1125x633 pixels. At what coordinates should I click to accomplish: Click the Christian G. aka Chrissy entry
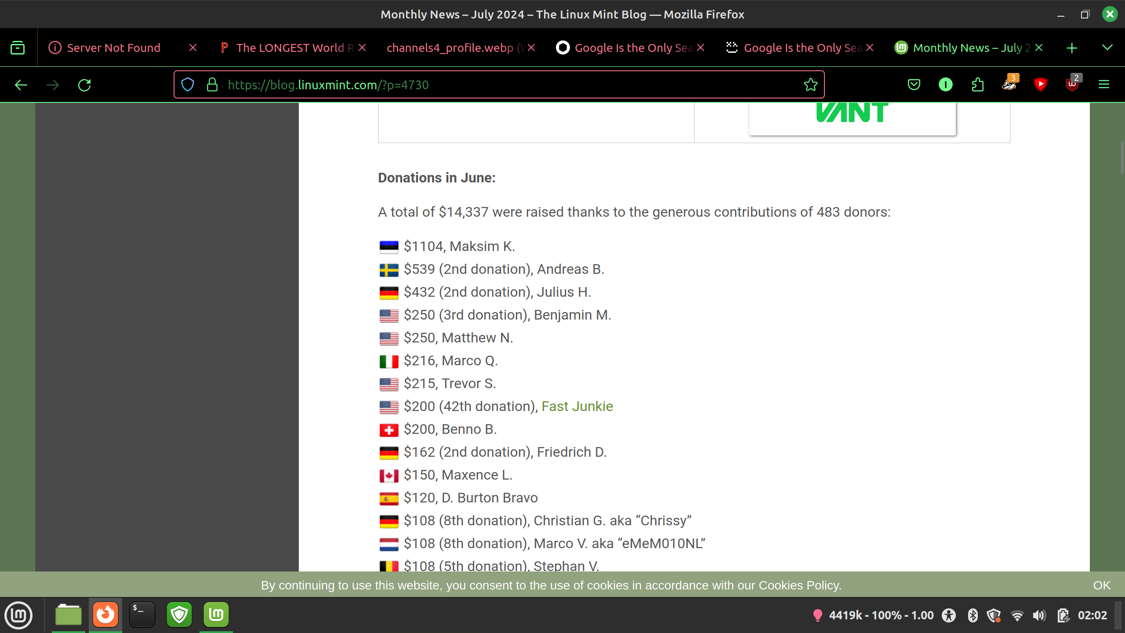point(548,520)
